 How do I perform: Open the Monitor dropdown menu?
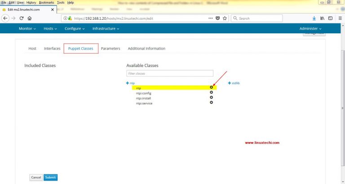[27, 28]
